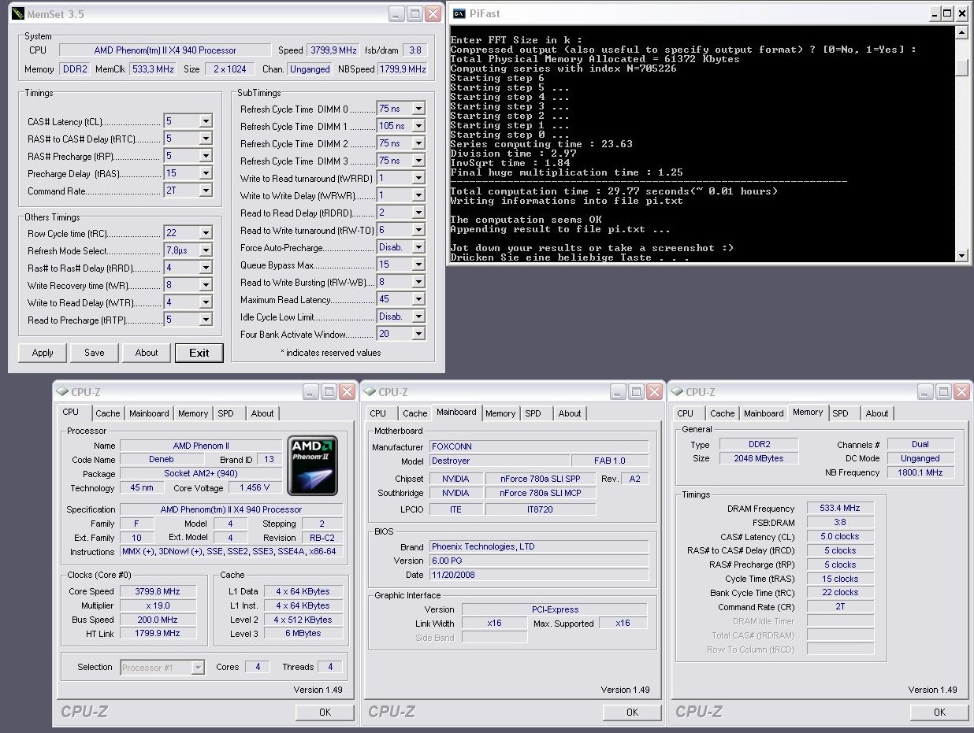The image size is (974, 733).
Task: Close the CPU-Z Memory window
Action: point(961,391)
